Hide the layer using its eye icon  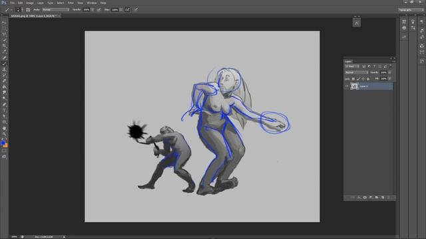pyautogui.click(x=347, y=86)
